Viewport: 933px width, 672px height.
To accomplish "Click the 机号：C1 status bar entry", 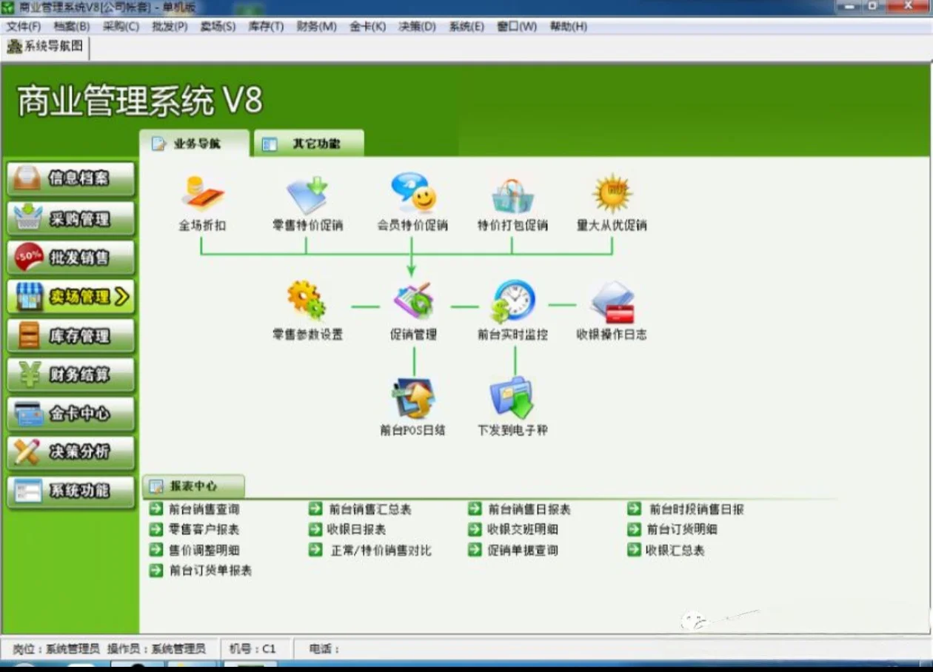I will click(x=253, y=648).
